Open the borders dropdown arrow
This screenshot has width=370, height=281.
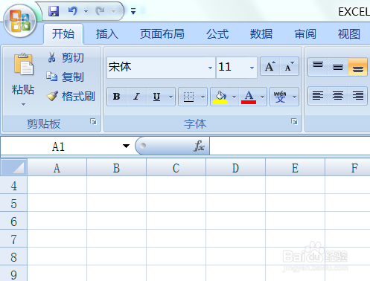pos(202,97)
